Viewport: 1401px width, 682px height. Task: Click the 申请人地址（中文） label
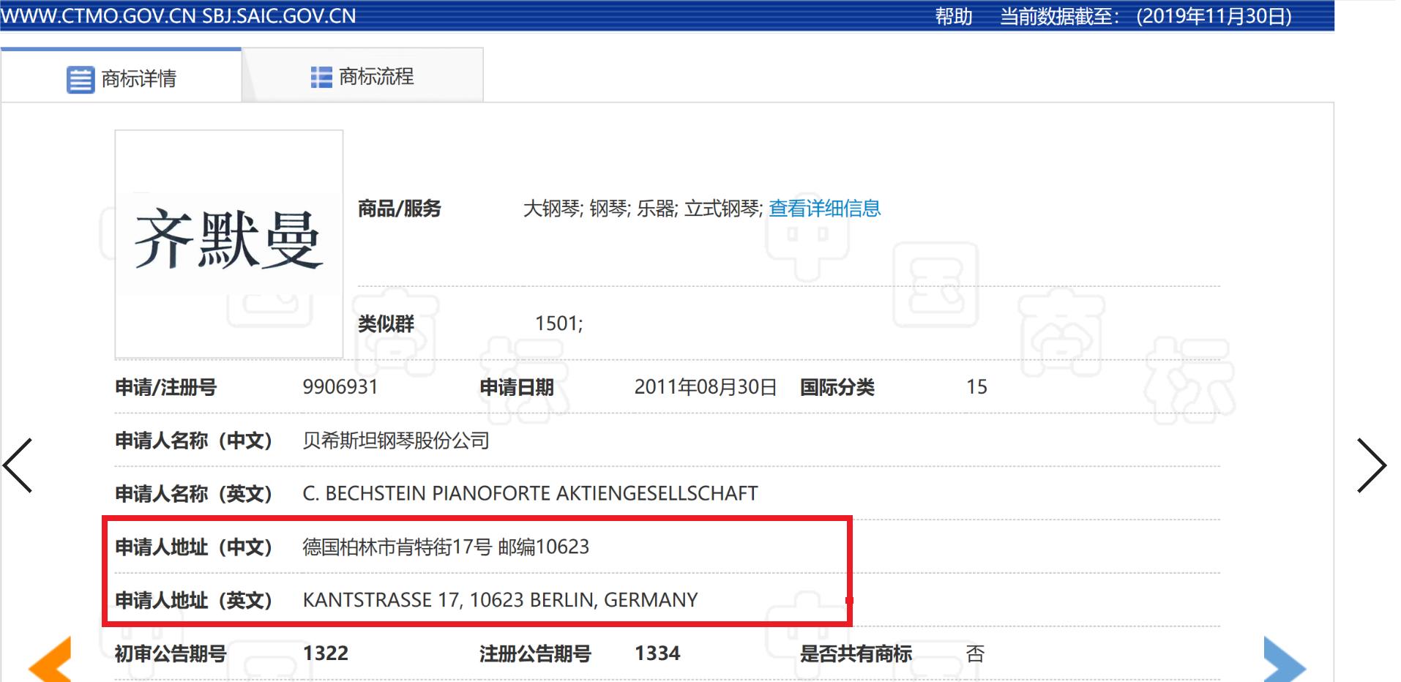click(194, 547)
